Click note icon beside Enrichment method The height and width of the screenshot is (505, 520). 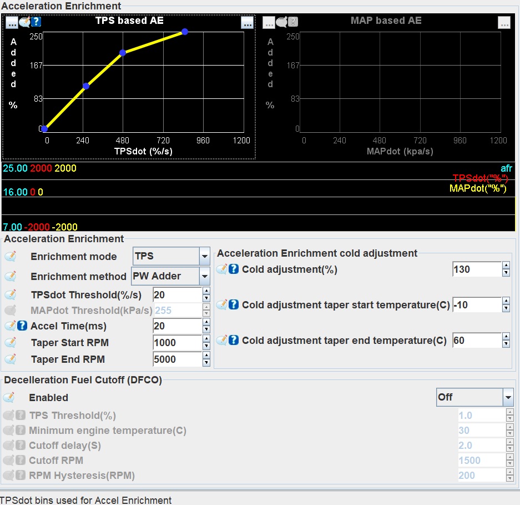[x=11, y=276]
